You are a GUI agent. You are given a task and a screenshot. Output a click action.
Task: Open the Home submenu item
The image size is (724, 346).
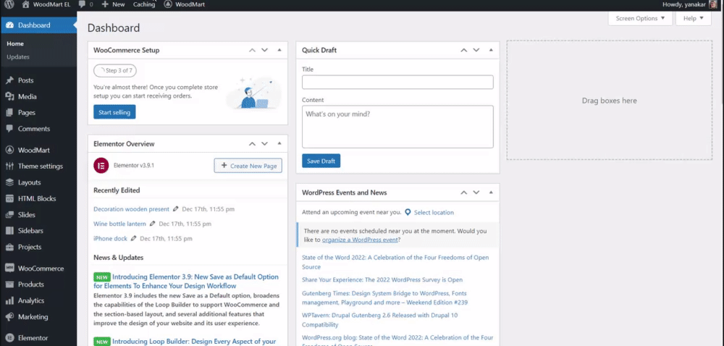pyautogui.click(x=15, y=44)
